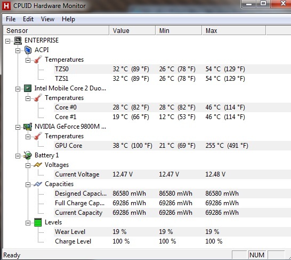Image resolution: width=291 pixels, height=260 pixels.
Task: Collapse the Levels node
Action: (28, 223)
